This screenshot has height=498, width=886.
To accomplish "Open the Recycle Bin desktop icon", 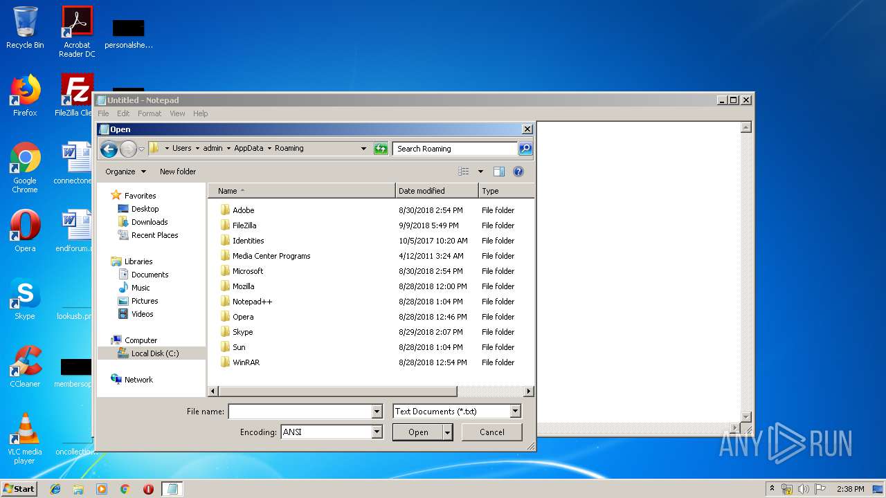I will (x=25, y=28).
